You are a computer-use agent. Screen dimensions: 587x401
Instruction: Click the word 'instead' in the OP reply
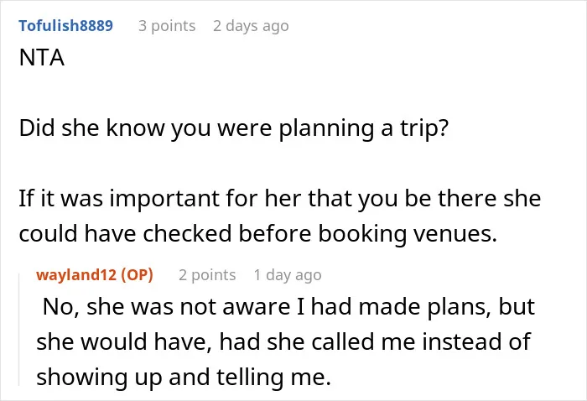[460, 341]
